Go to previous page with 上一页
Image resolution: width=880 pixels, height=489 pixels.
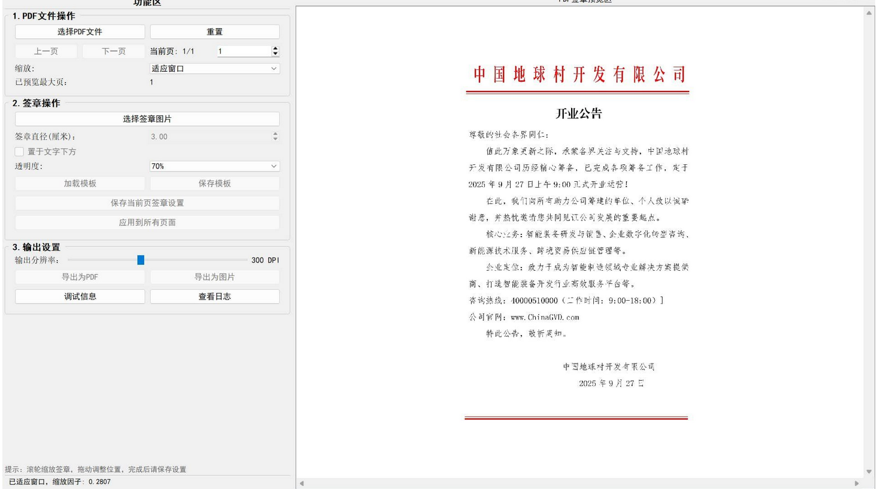click(46, 51)
